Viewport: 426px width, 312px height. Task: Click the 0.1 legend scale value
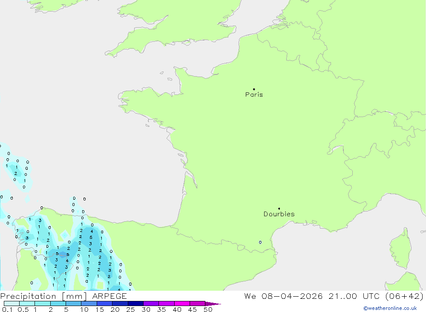coord(7,309)
